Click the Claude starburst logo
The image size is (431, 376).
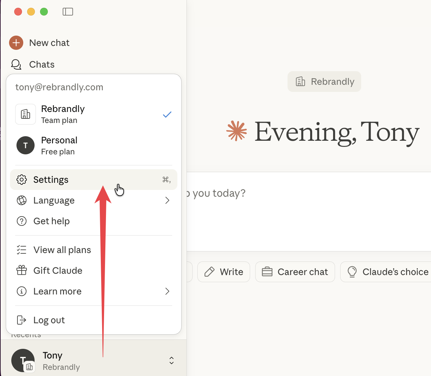[x=237, y=131]
